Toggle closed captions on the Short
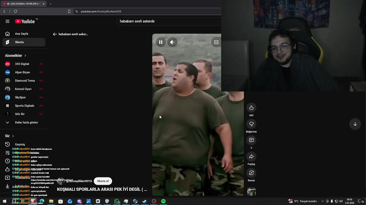This screenshot has width=366, height=205. click(x=216, y=42)
